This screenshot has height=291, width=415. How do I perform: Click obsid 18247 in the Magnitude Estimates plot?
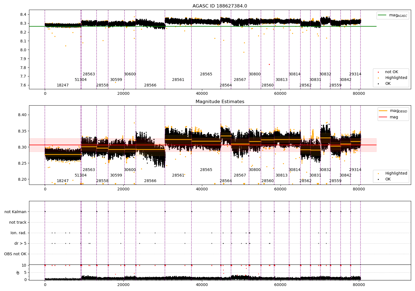[x=63, y=181]
